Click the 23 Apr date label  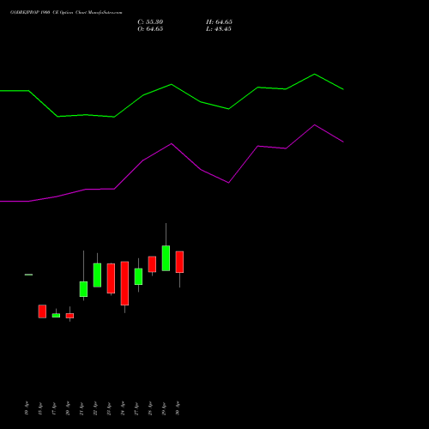pos(109,408)
